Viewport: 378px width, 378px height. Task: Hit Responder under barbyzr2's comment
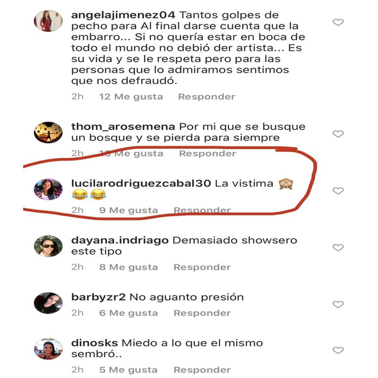coord(202,313)
